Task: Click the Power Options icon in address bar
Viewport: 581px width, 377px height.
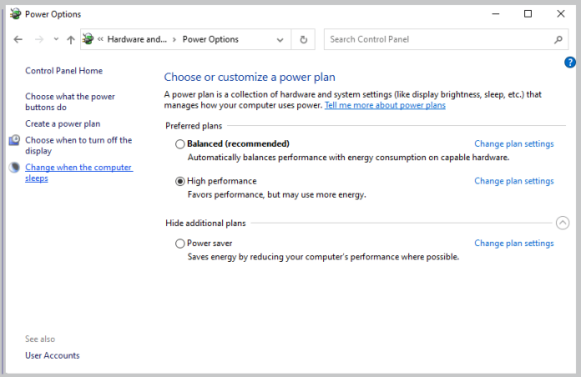Action: (x=88, y=39)
